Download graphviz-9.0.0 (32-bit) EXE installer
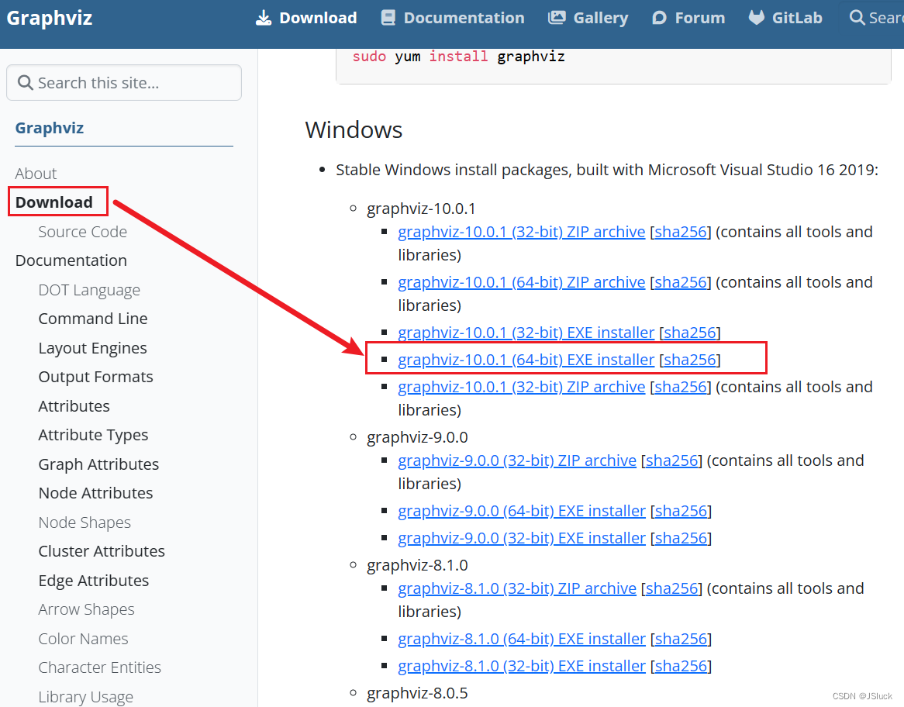The width and height of the screenshot is (904, 707). [x=522, y=538]
